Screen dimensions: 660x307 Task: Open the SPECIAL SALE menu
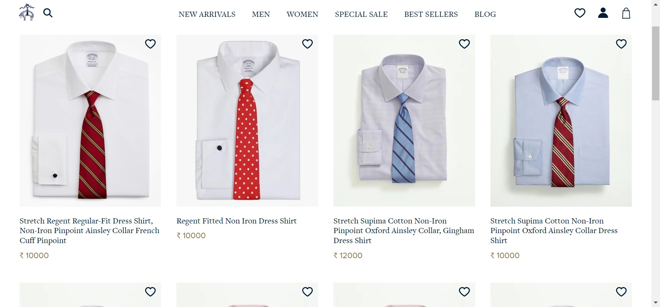coord(361,14)
